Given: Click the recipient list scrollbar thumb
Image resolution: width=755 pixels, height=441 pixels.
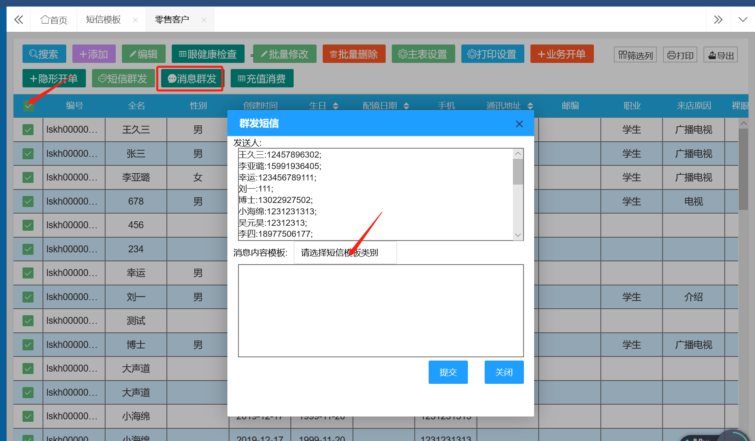Looking at the screenshot, I should pos(518,171).
